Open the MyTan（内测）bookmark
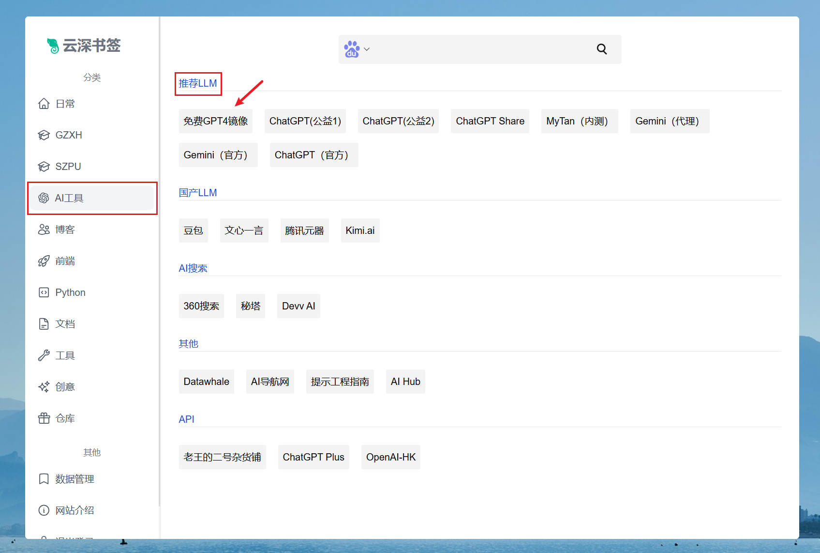820x553 pixels. coord(580,121)
